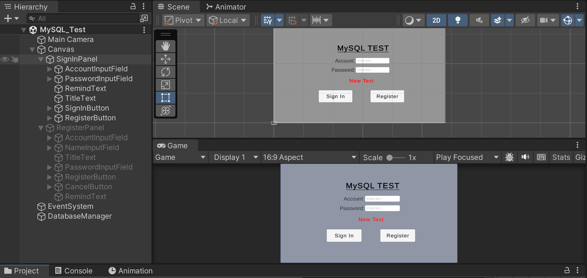The height and width of the screenshot is (278, 587).
Task: Mute audio in Game view
Action: 525,157
